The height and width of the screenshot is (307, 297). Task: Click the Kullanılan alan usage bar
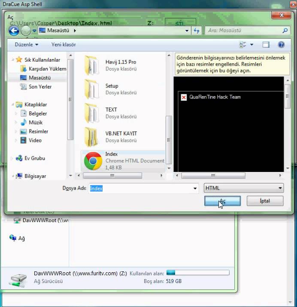point(198,273)
